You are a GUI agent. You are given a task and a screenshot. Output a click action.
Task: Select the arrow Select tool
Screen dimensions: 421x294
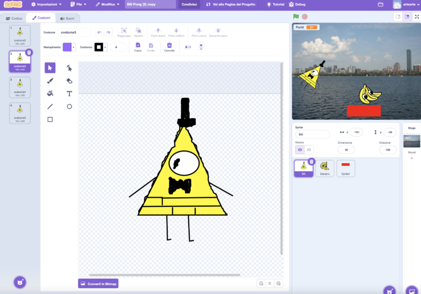(x=50, y=68)
